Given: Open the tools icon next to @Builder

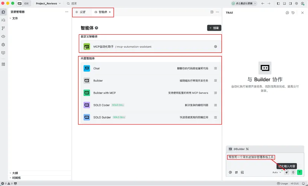Looking at the screenshot, I should [x=247, y=149].
